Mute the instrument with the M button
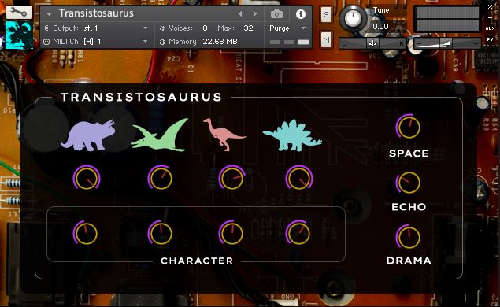The height and width of the screenshot is (307, 500). coord(326,40)
